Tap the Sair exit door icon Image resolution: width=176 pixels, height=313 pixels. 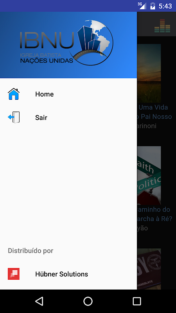[x=14, y=117]
